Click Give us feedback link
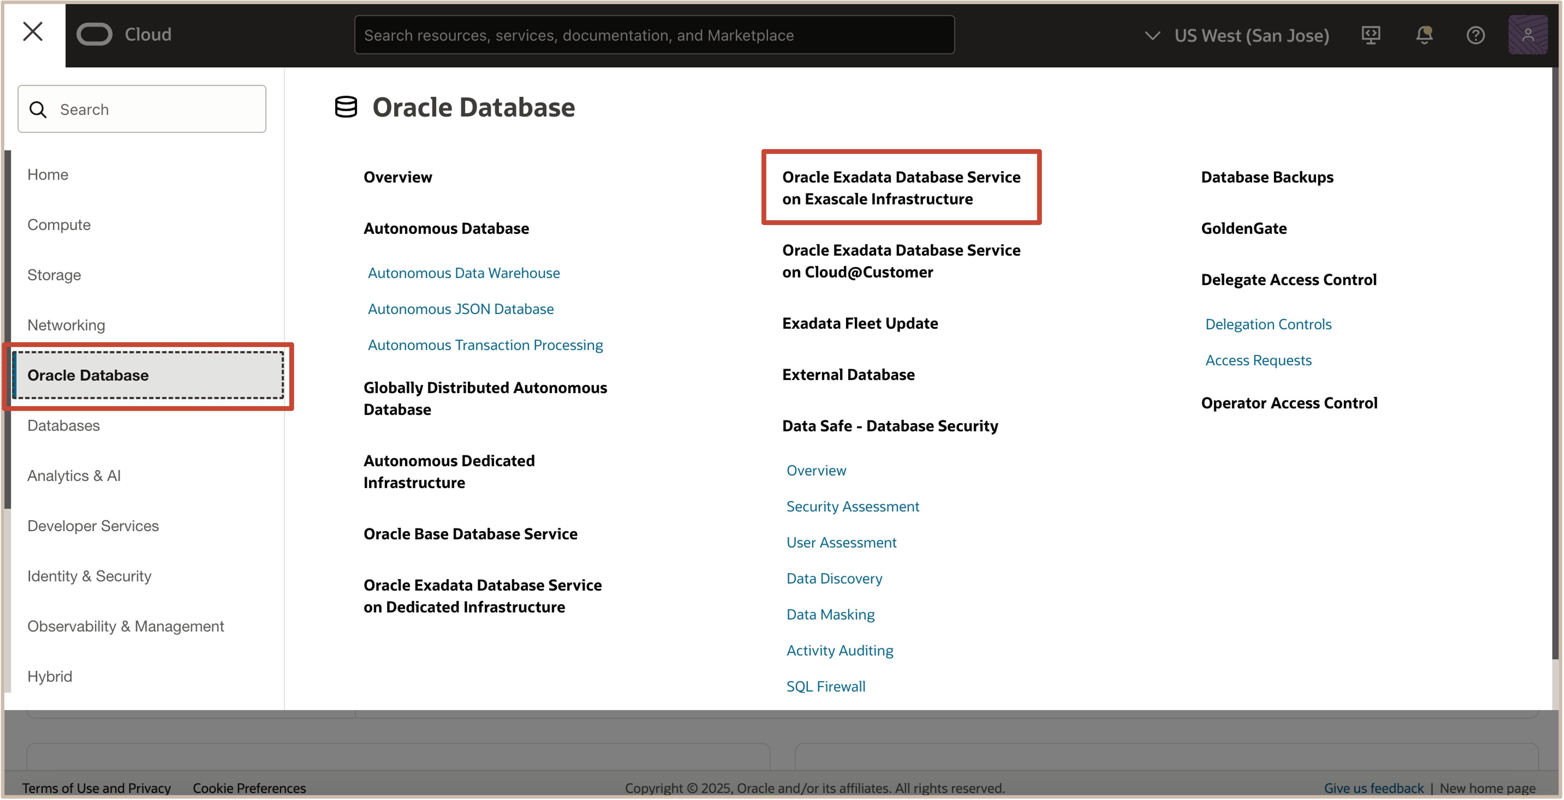 1373,788
